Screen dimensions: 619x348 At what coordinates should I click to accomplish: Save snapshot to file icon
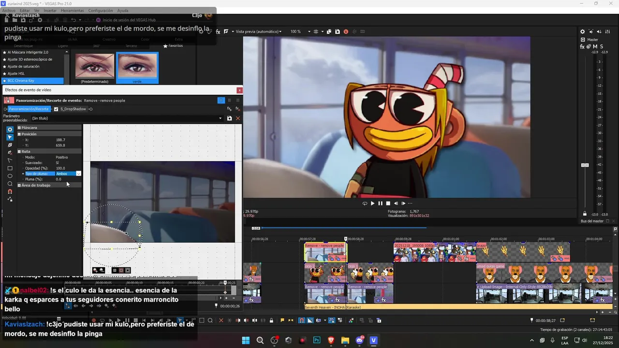[x=337, y=31]
